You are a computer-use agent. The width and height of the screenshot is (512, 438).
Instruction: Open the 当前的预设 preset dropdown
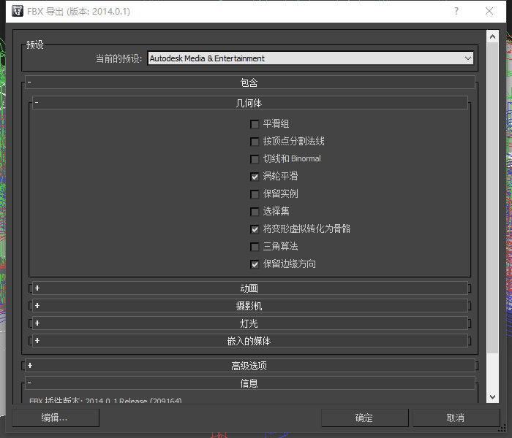[310, 58]
